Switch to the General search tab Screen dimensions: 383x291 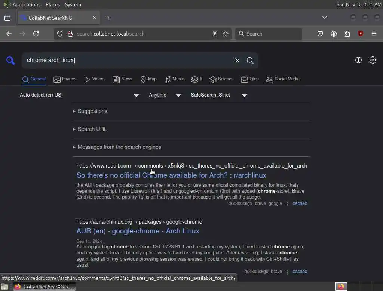pos(34,79)
